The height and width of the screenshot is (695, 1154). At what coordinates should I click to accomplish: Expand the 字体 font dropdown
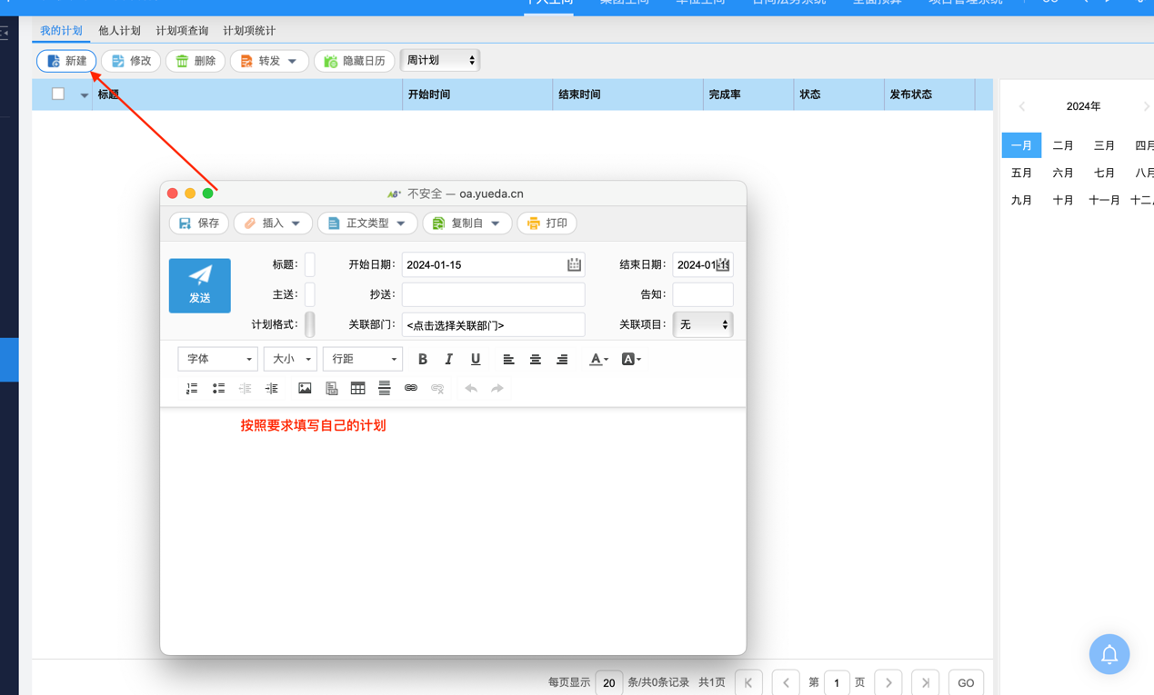(x=216, y=359)
